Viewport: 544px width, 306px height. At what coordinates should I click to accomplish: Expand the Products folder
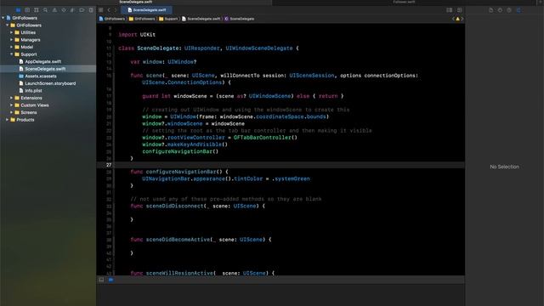pyautogui.click(x=8, y=120)
